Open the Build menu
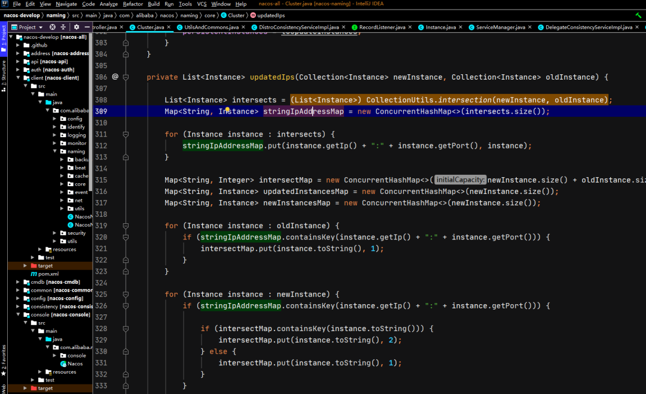This screenshot has height=394, width=646. click(x=154, y=4)
